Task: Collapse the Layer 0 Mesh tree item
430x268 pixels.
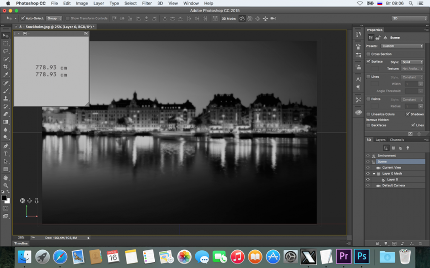Action: (x=374, y=174)
